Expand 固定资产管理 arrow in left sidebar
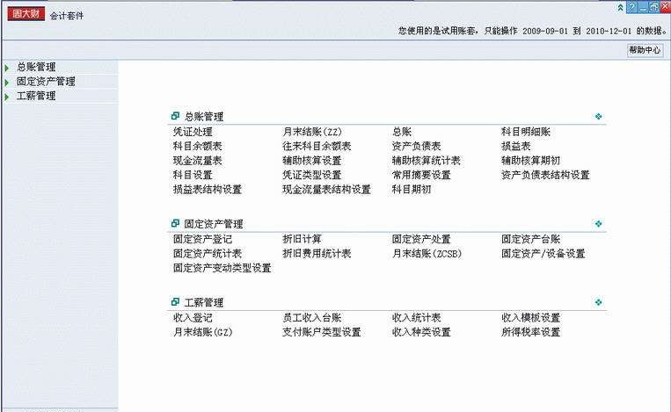Viewport: 671px width, 412px height. click(x=7, y=82)
